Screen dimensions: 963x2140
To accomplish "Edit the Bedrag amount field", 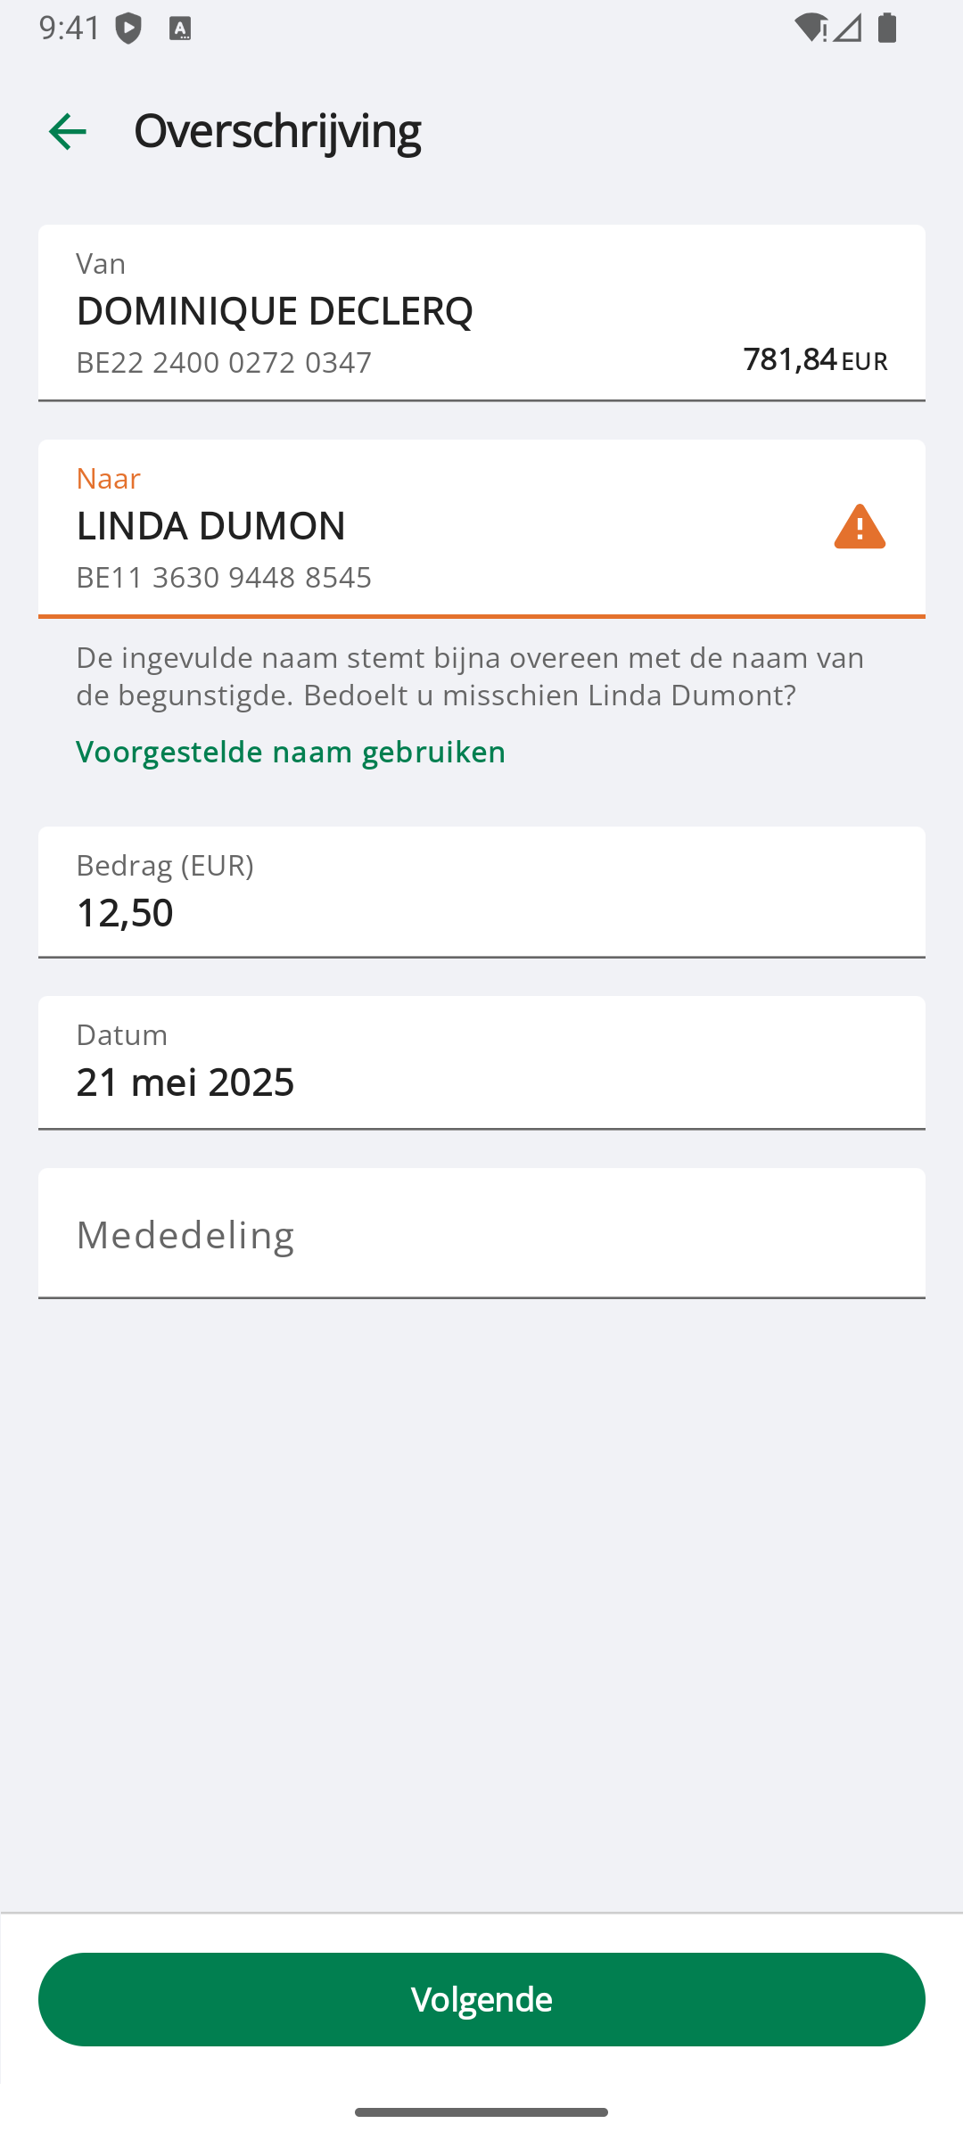I will click(x=481, y=892).
